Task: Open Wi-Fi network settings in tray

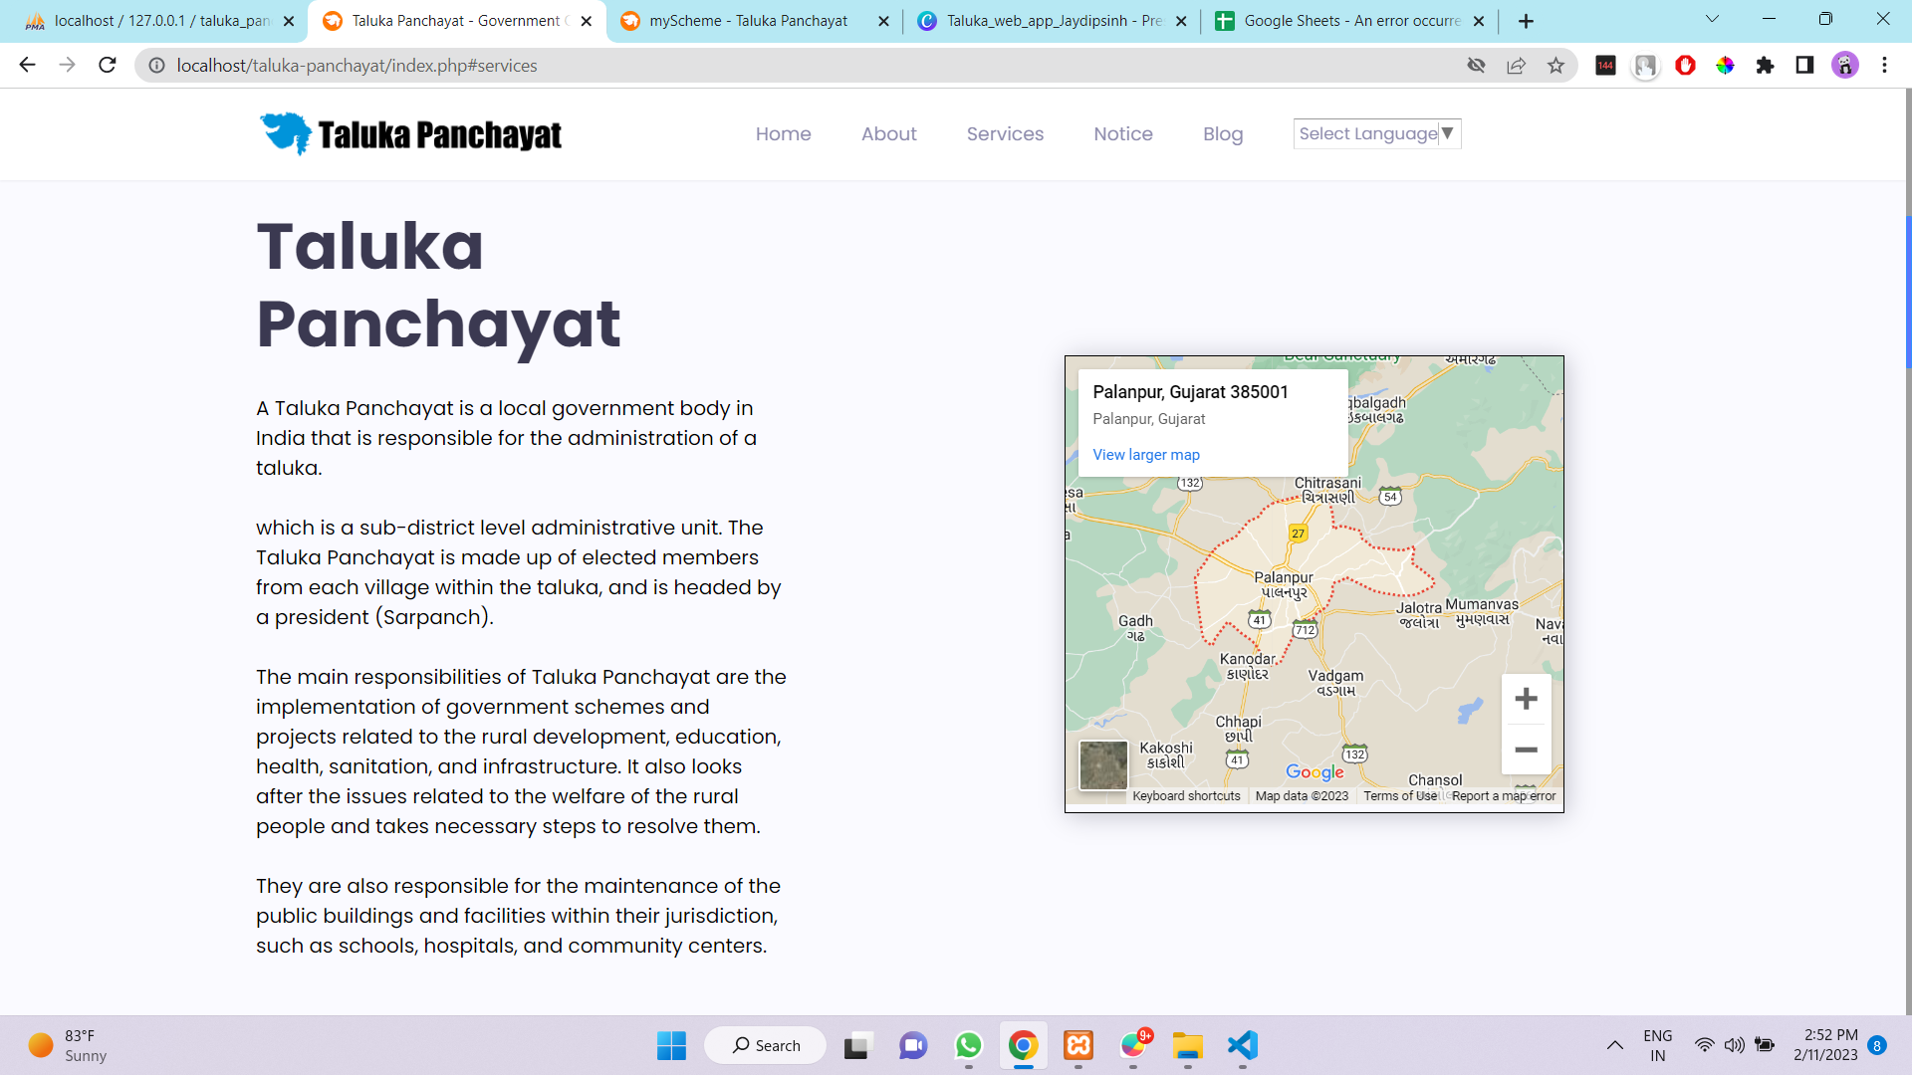Action: [1705, 1045]
